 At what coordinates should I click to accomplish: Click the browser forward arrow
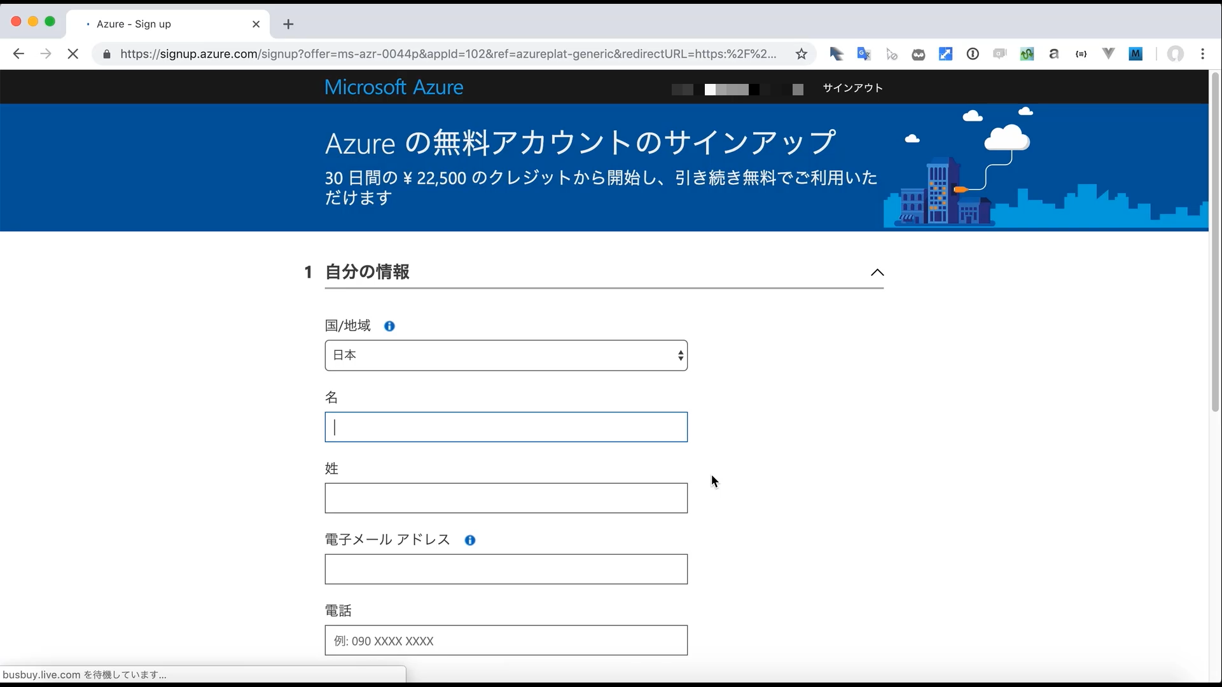[x=45, y=54]
